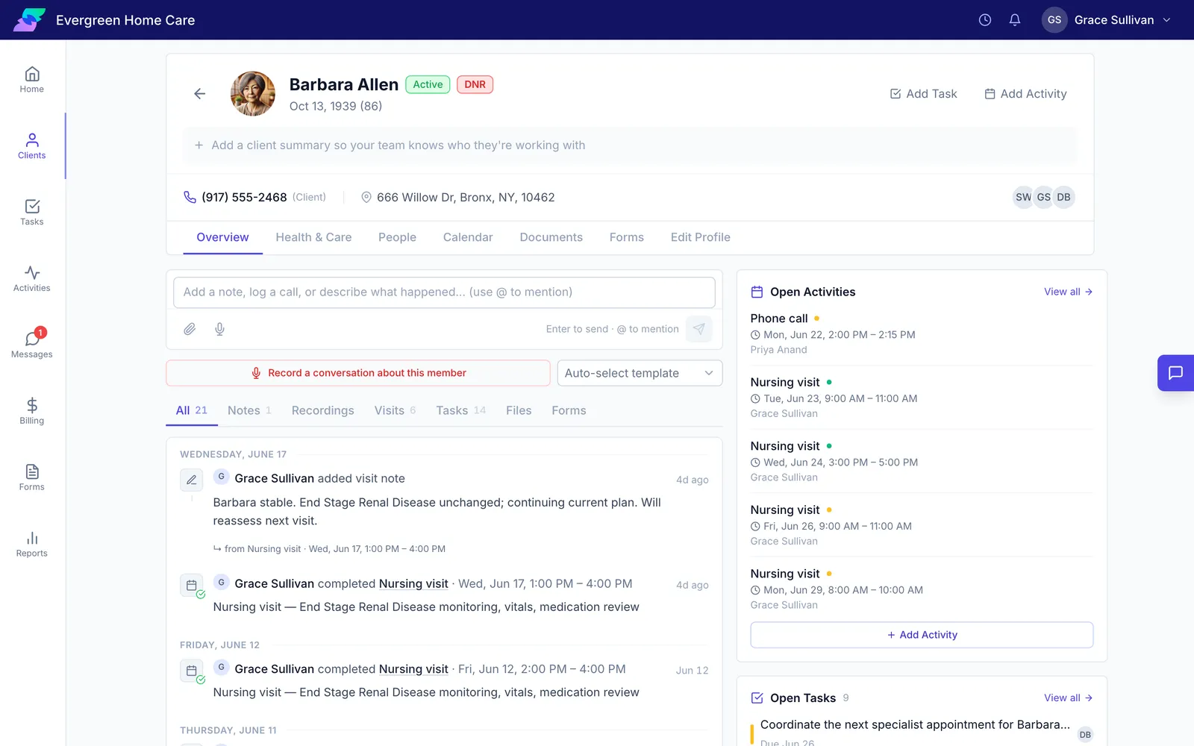Click the Add Task button

[923, 94]
